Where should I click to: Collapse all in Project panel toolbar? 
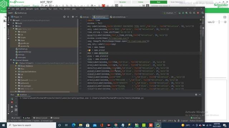68,17
